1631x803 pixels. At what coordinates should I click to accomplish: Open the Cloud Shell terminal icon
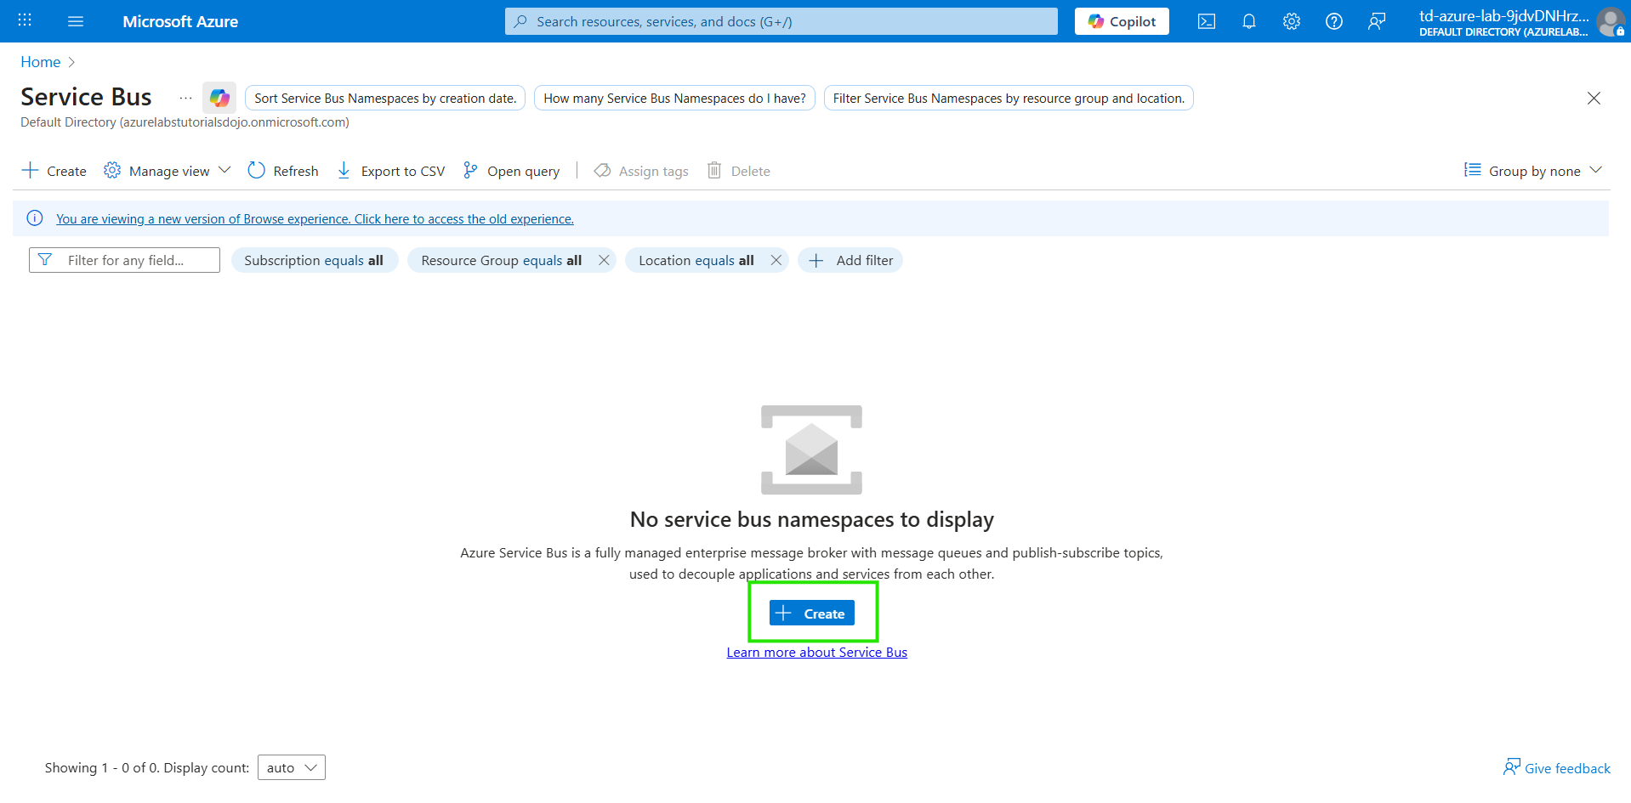click(x=1206, y=21)
